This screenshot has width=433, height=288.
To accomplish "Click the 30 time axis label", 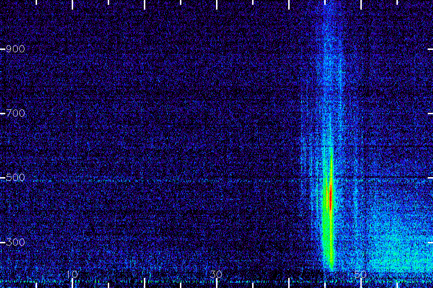I will [x=216, y=275].
